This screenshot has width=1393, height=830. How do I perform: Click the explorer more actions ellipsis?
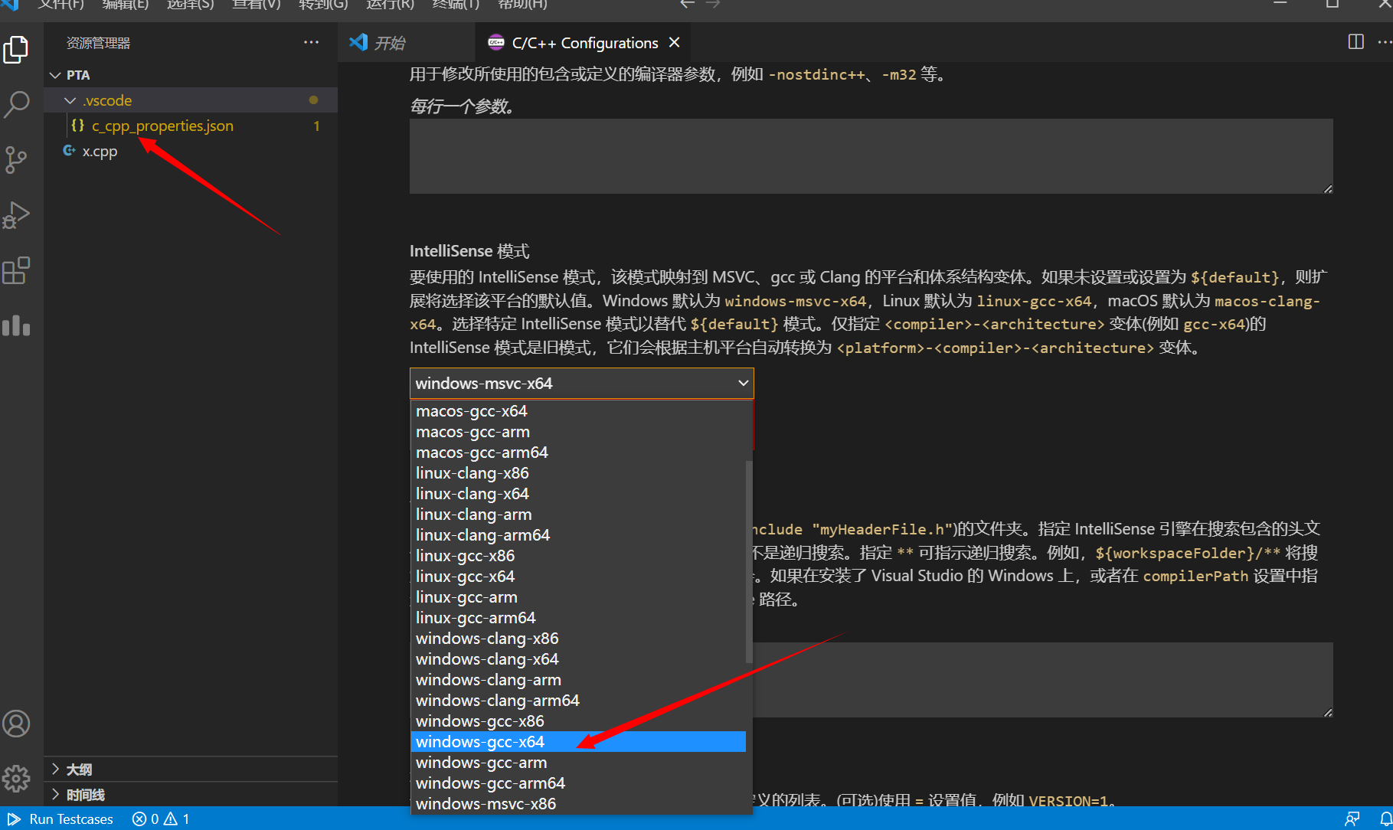coord(311,43)
